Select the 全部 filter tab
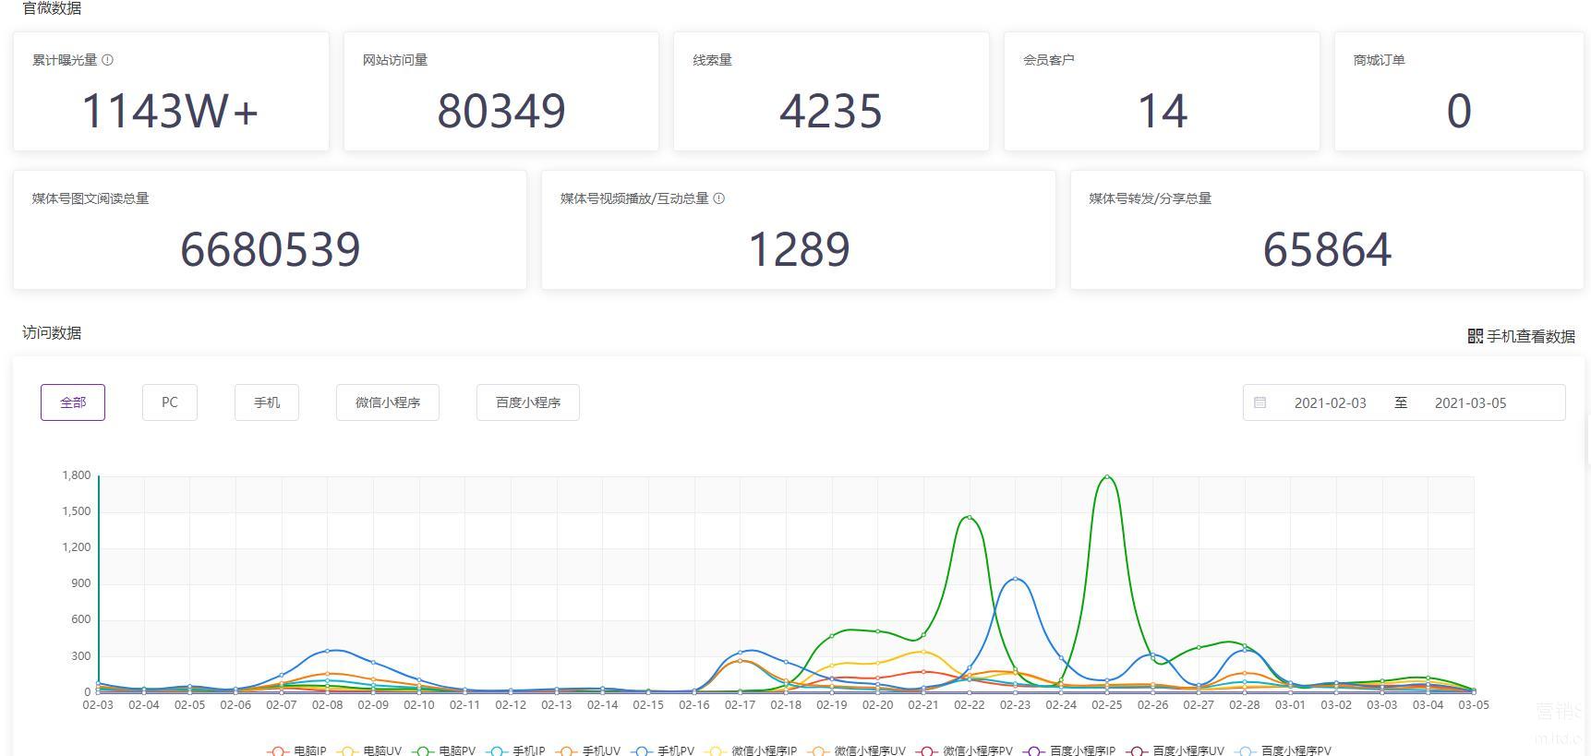The width and height of the screenshot is (1591, 756). 73,402
